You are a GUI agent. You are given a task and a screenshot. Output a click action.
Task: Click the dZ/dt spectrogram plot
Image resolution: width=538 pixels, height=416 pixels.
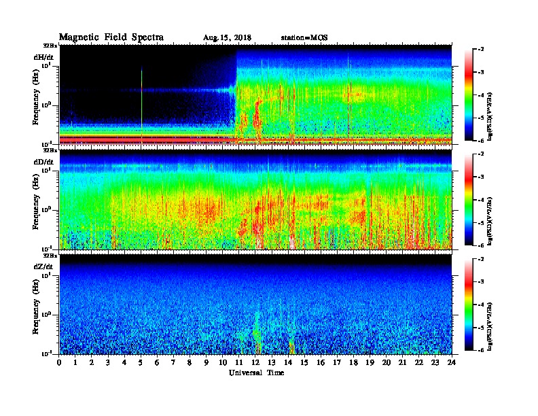point(255,305)
